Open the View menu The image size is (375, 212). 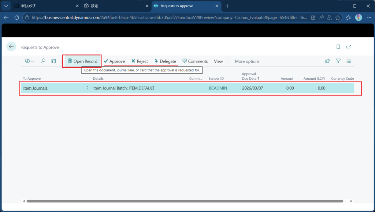click(218, 61)
